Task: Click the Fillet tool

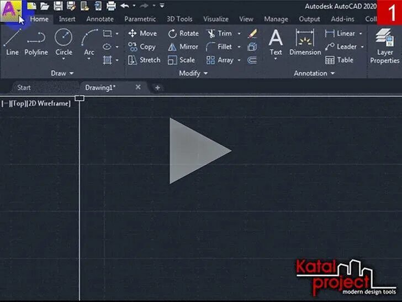Action: (x=219, y=46)
